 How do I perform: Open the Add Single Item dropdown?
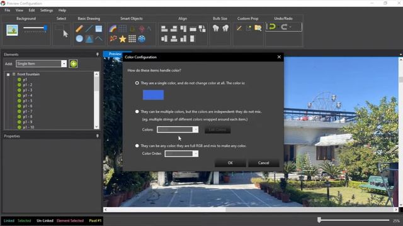(64, 63)
